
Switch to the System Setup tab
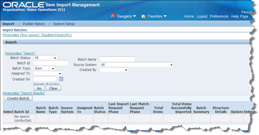pos(64,24)
